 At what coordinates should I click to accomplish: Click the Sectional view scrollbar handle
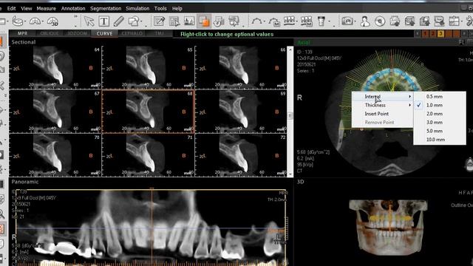click(x=290, y=115)
